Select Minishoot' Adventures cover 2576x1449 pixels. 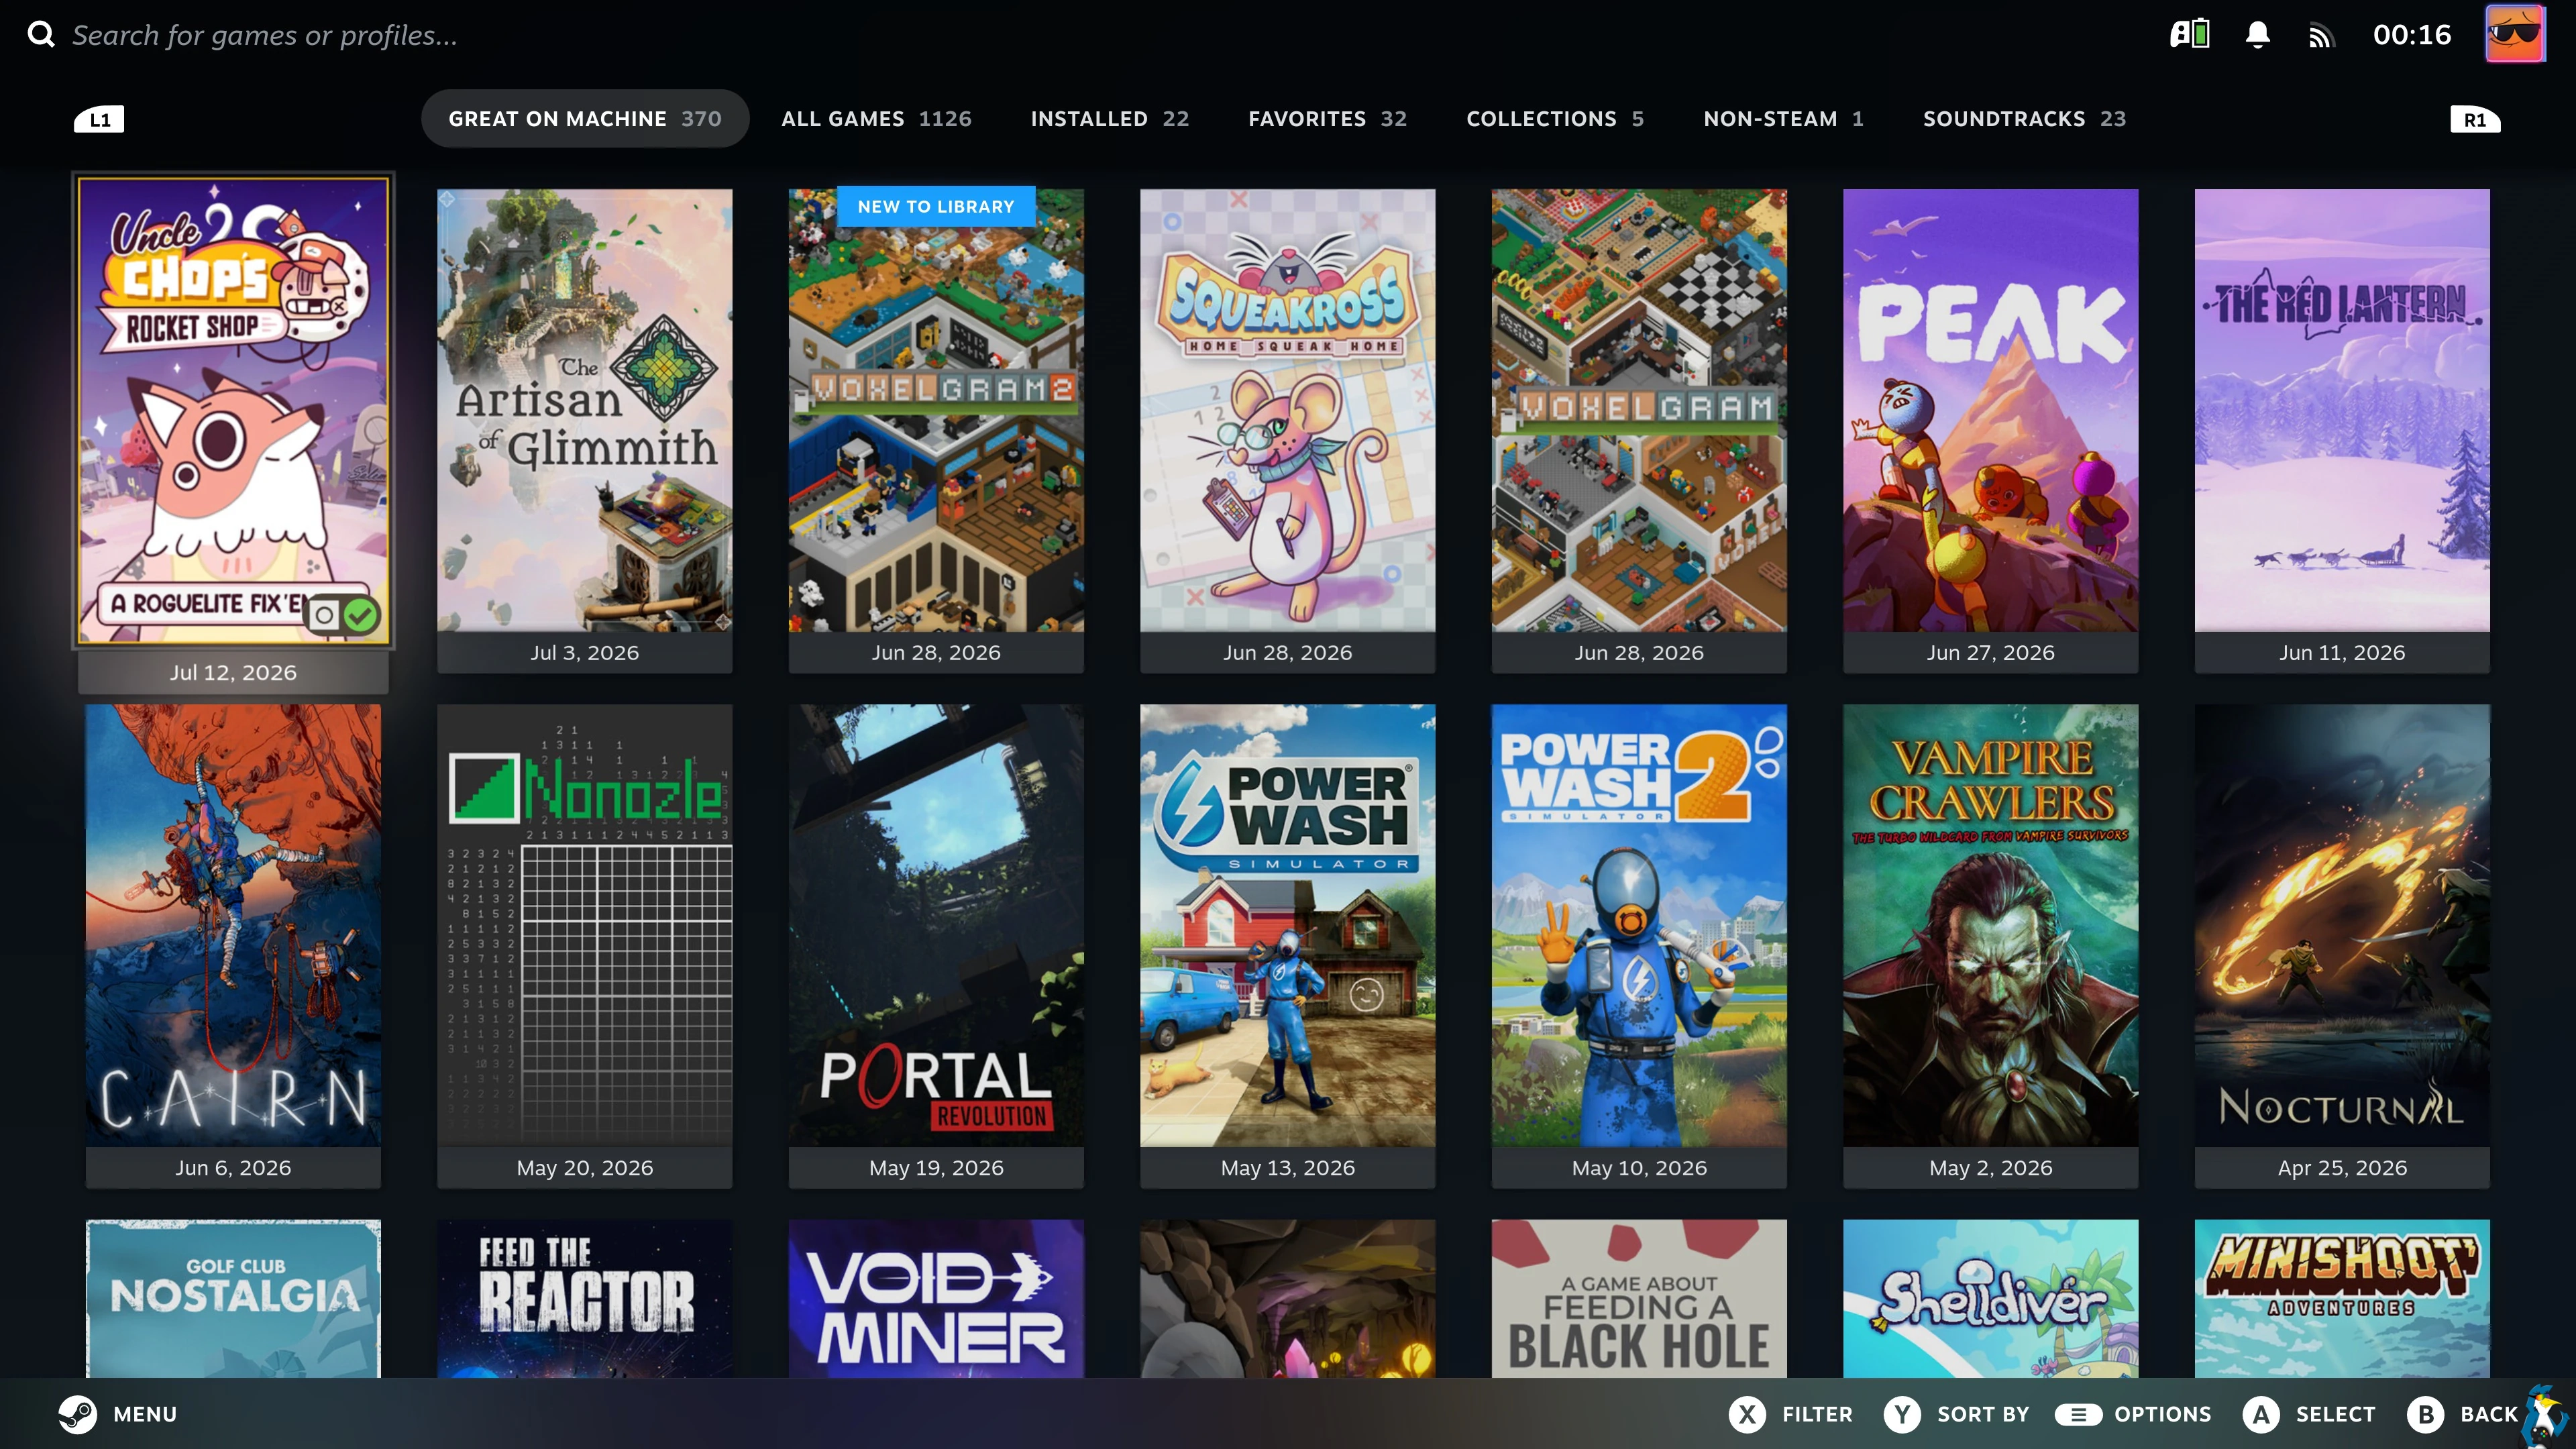coord(2342,1298)
